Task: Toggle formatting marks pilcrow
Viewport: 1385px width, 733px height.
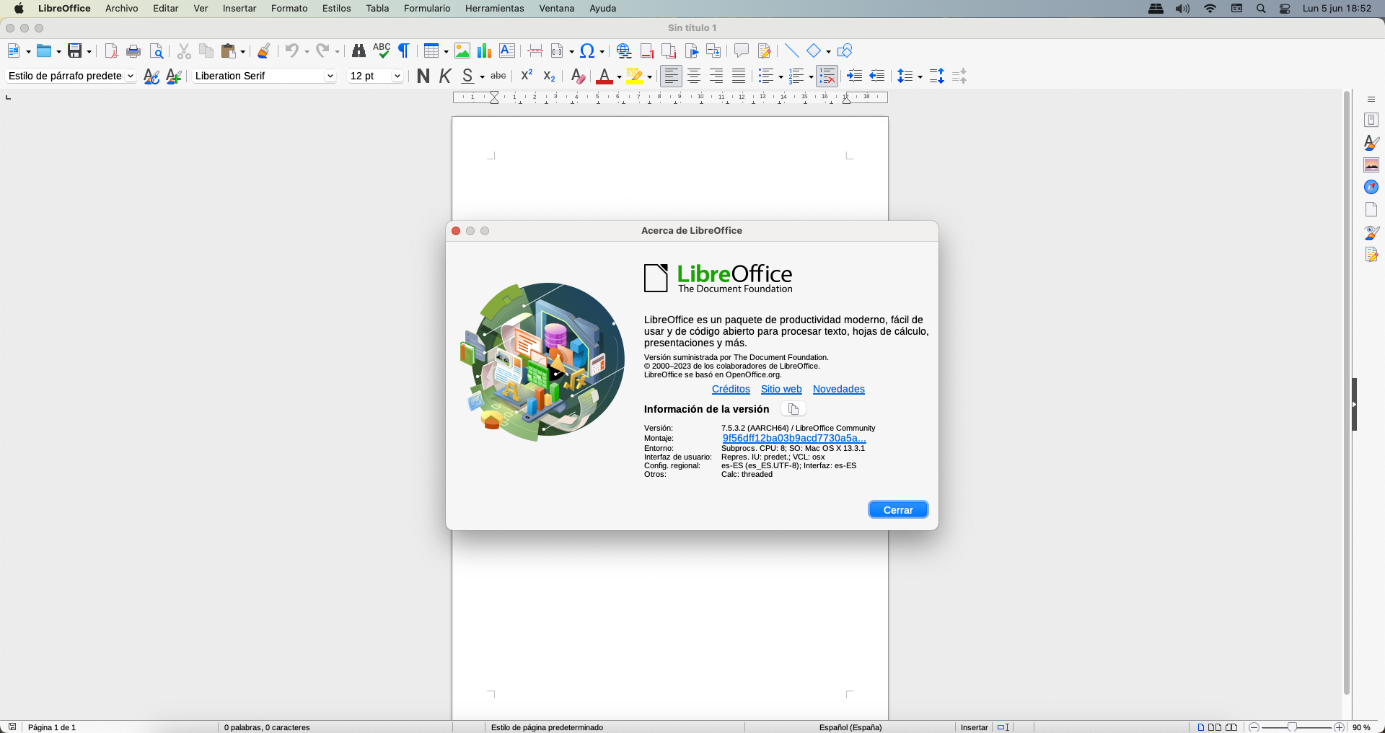Action: tap(404, 51)
